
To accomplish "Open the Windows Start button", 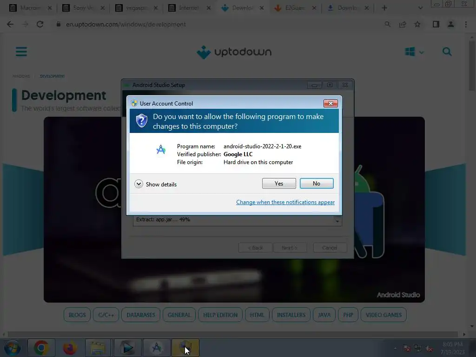I will click(13, 348).
